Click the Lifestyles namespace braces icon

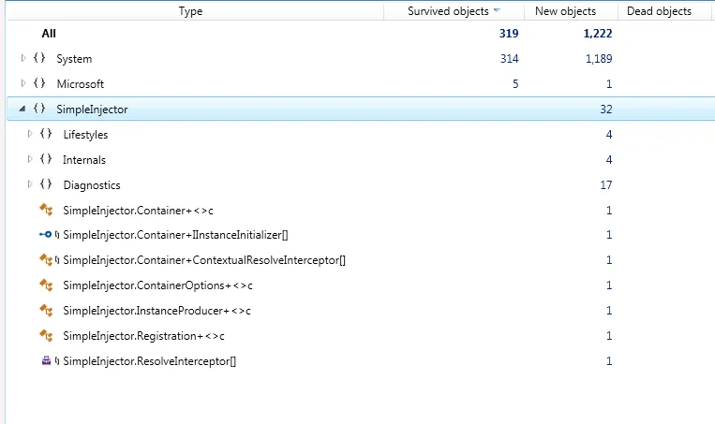[46, 134]
